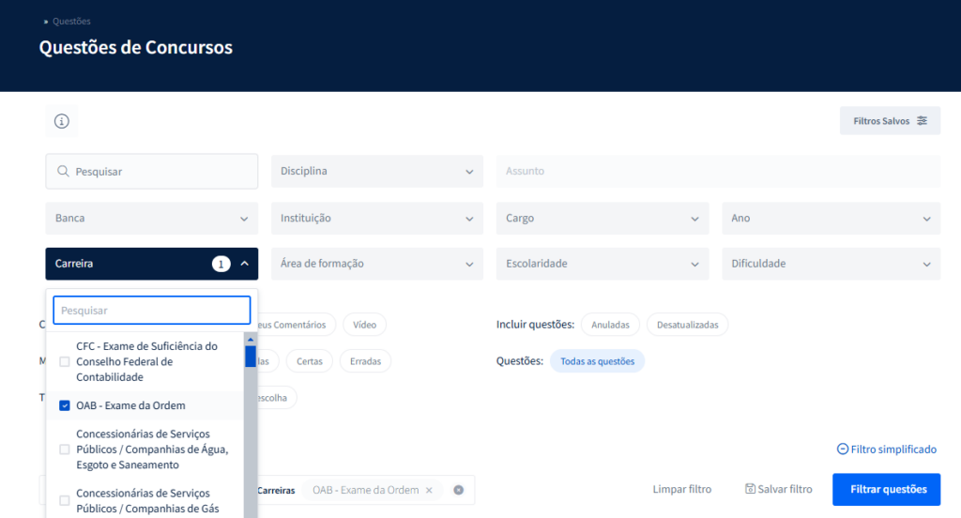
Task: Collapse the Carreira dropdown
Action: (x=151, y=264)
